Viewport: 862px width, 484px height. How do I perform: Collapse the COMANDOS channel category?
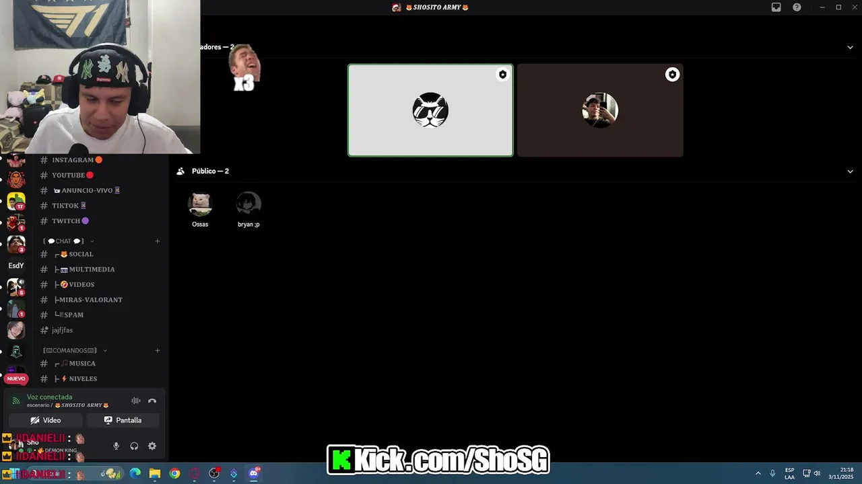[x=75, y=350]
